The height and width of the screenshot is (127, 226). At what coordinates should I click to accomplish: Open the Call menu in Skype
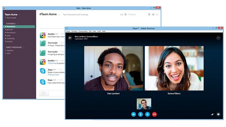90,31
